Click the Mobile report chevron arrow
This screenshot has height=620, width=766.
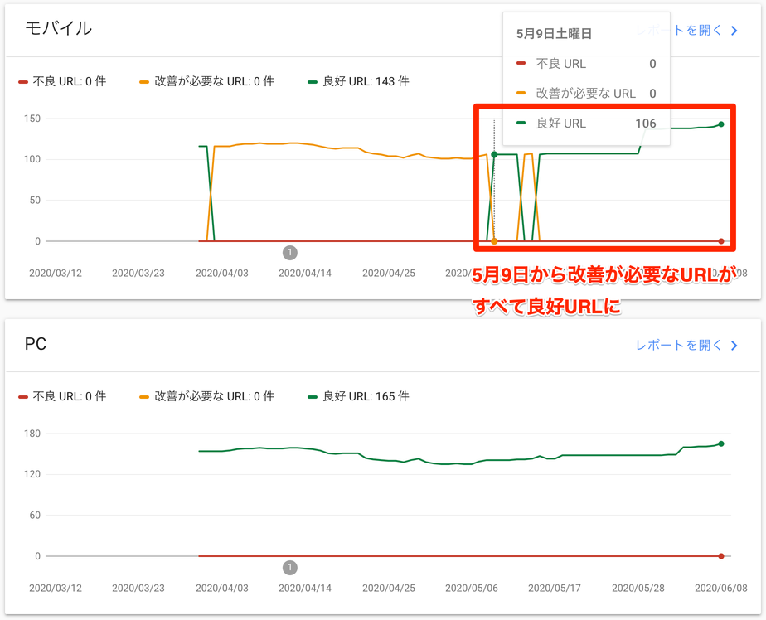(734, 31)
